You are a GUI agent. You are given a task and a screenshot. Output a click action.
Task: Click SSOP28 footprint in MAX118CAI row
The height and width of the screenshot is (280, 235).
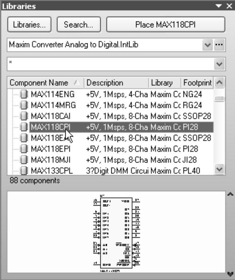(197, 116)
